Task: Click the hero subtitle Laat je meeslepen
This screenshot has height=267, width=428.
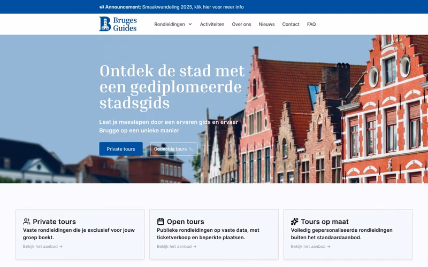Action: click(169, 126)
